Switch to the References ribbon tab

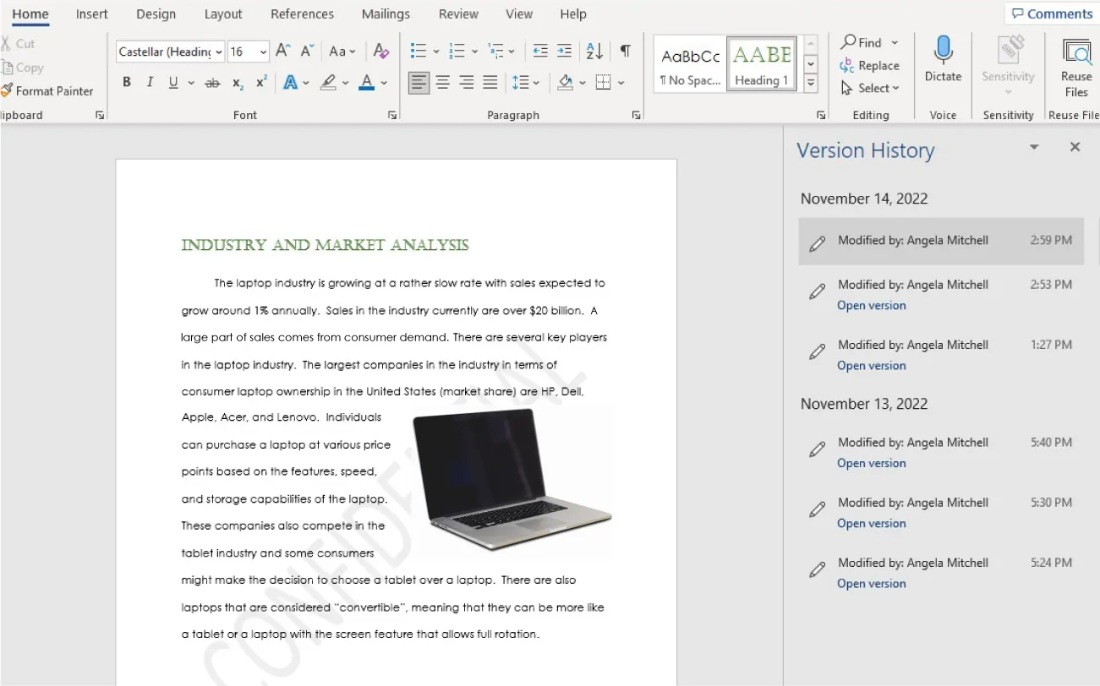point(302,14)
